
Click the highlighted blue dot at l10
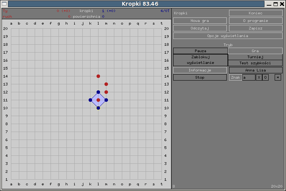pos(98,108)
